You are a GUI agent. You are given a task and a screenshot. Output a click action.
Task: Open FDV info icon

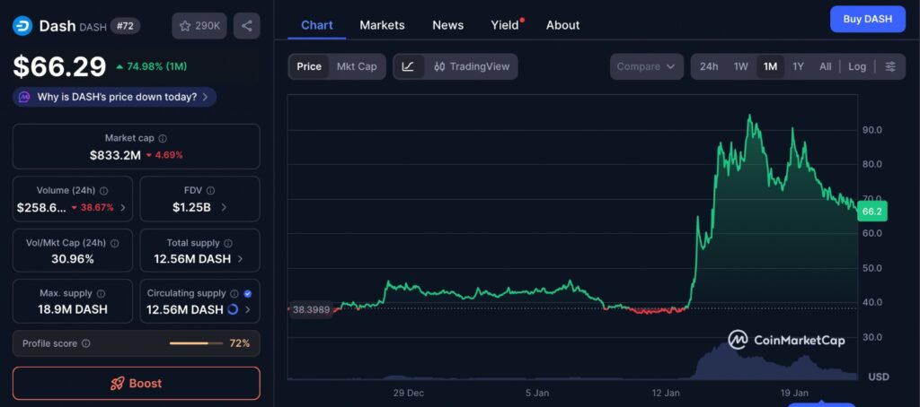tap(210, 191)
